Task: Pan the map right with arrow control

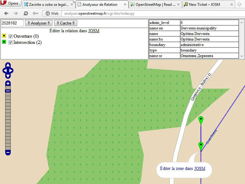Action: (x=12, y=71)
